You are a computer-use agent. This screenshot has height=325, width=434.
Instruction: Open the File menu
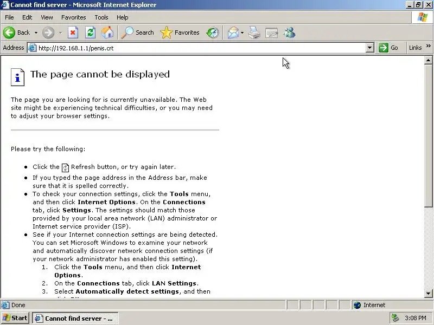[9, 17]
